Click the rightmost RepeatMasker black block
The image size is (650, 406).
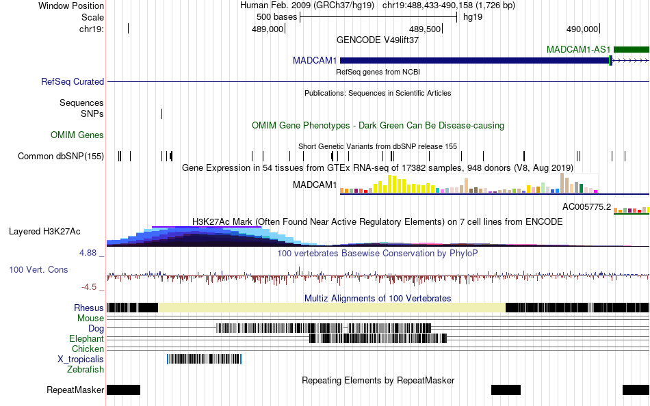click(636, 390)
